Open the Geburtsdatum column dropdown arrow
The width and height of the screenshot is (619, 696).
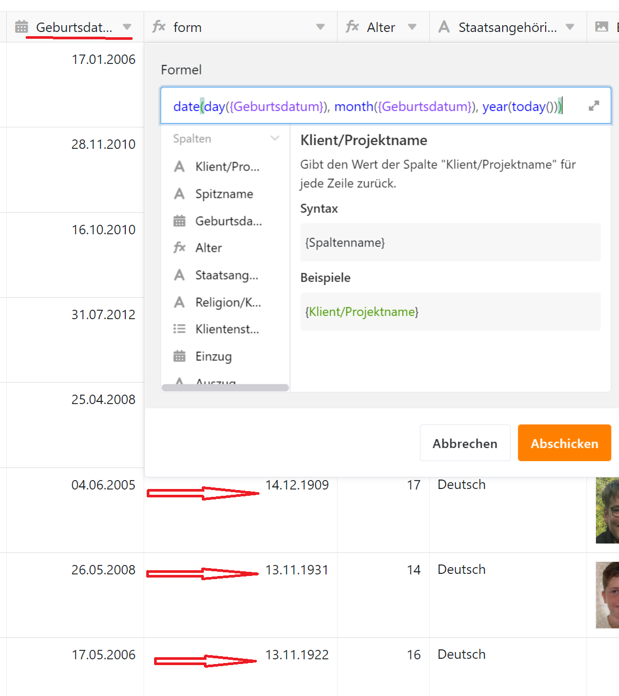pyautogui.click(x=127, y=27)
